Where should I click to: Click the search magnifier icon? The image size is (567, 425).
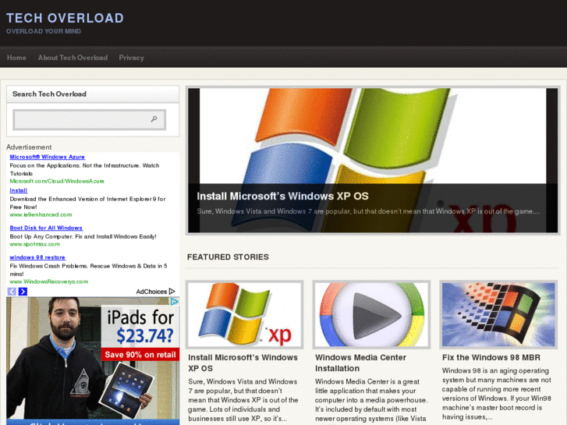[x=154, y=119]
